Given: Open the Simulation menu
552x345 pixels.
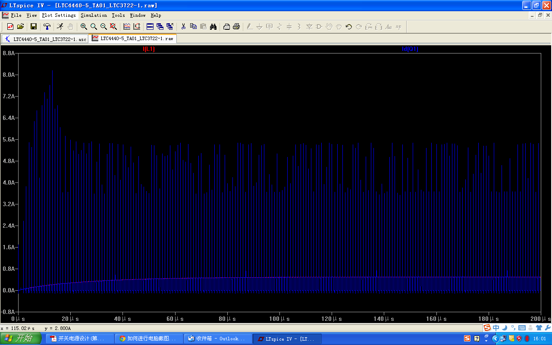Looking at the screenshot, I should [94, 15].
